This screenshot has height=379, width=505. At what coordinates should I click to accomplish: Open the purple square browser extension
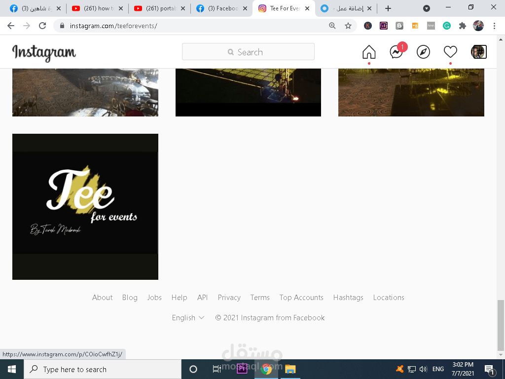[x=384, y=26]
